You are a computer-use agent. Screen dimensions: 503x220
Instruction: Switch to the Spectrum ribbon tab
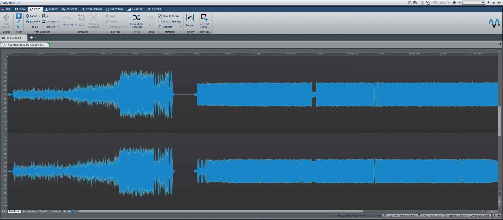click(114, 9)
